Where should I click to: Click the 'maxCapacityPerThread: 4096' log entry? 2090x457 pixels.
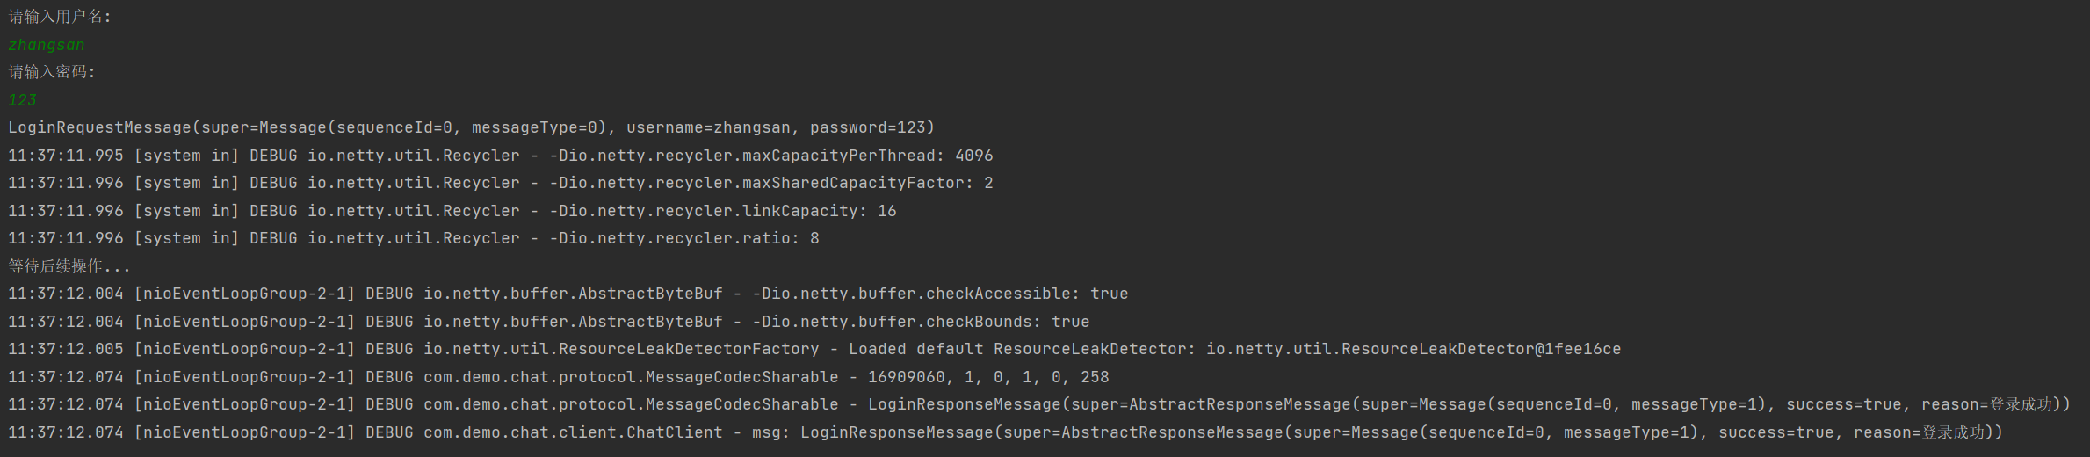[x=868, y=156]
